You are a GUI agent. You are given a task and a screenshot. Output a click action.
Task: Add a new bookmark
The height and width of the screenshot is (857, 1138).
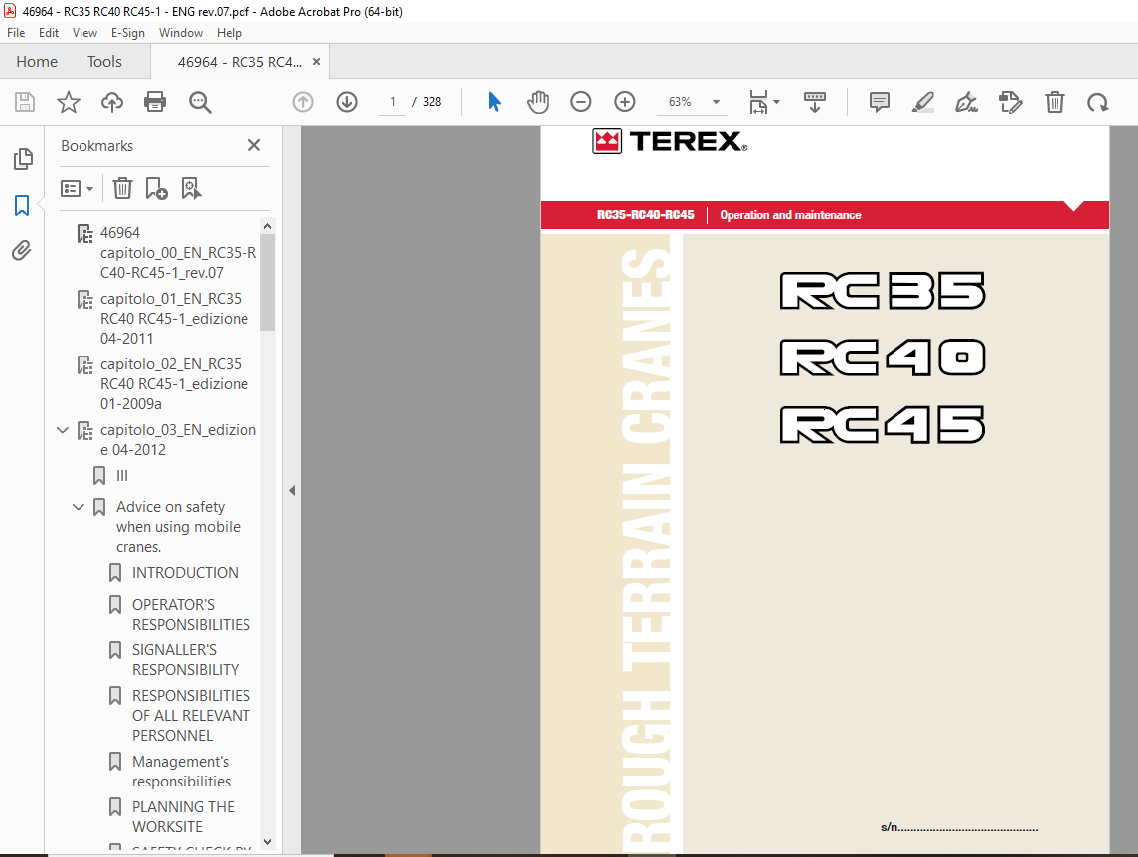(156, 188)
